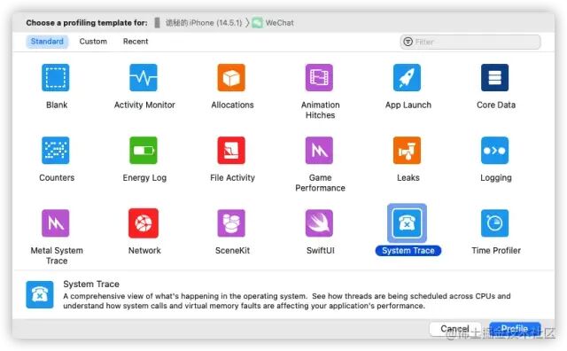Image resolution: width=567 pixels, height=351 pixels.
Task: Click the Energy Log label
Action: (144, 177)
